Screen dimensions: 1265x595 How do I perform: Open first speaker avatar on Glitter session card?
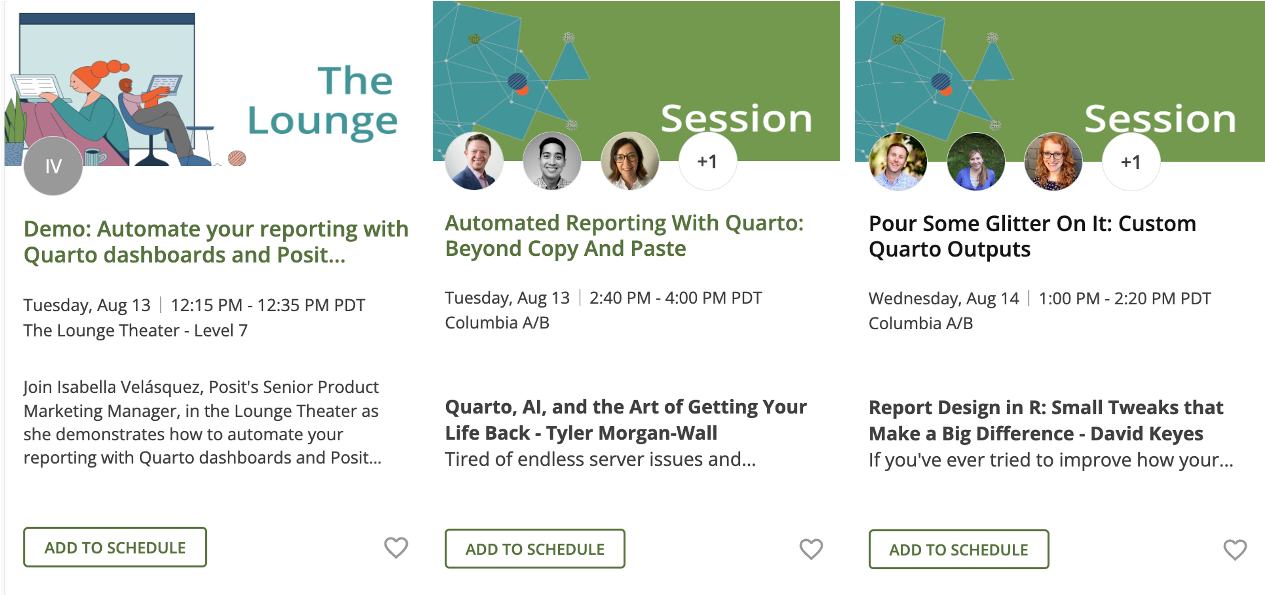898,162
